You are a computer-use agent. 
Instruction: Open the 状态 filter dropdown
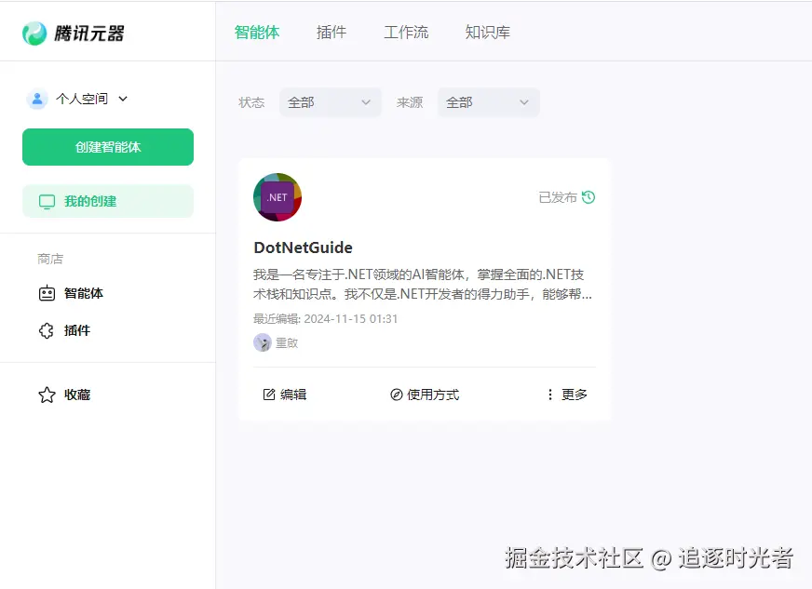point(331,102)
